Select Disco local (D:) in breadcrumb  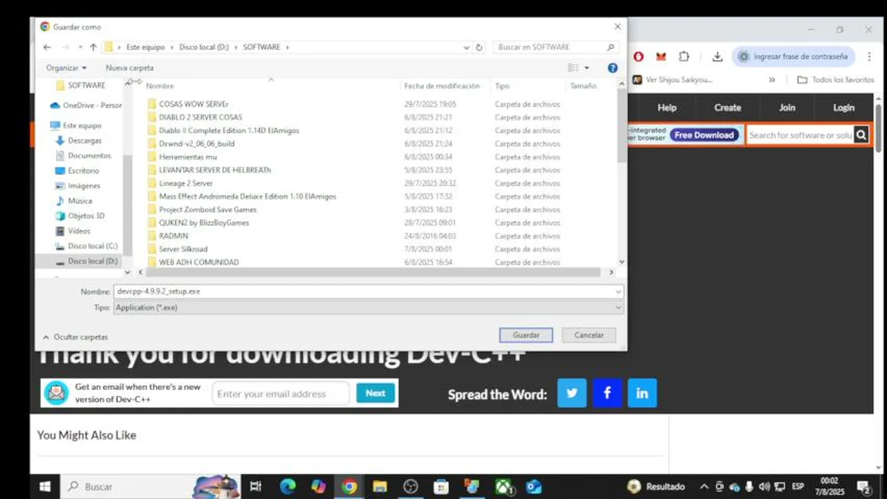click(x=204, y=47)
